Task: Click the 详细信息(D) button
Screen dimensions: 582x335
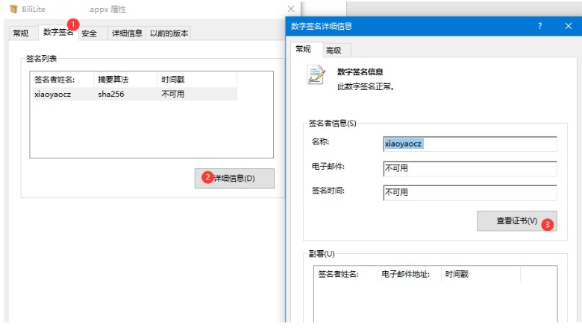Action: (234, 179)
